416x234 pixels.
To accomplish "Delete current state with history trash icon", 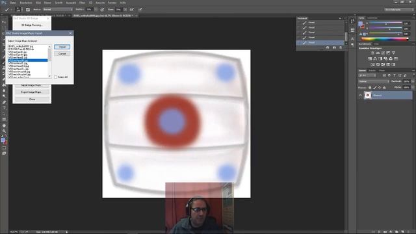I will [341, 47].
